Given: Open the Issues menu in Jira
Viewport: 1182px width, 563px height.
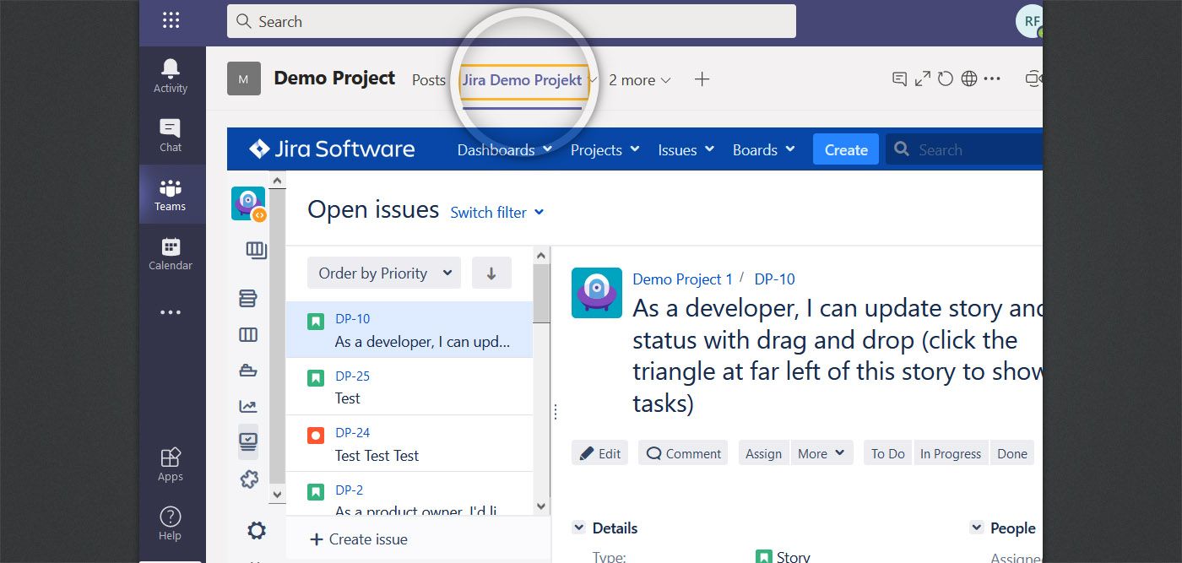Looking at the screenshot, I should (686, 150).
